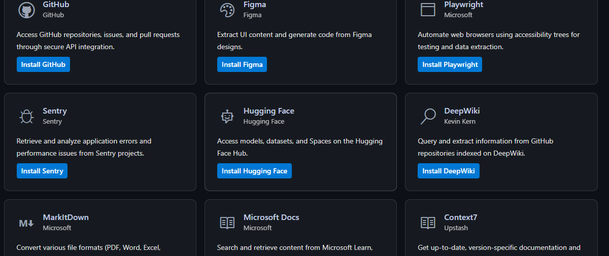Install the DeepWiki server
Viewport: 609px width, 256px height.
(x=449, y=171)
